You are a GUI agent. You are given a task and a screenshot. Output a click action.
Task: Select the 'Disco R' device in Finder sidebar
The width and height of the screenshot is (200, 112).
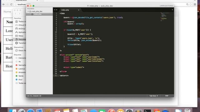[x=20, y=50]
